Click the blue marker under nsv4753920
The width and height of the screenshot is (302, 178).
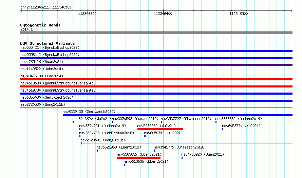tap(182, 158)
